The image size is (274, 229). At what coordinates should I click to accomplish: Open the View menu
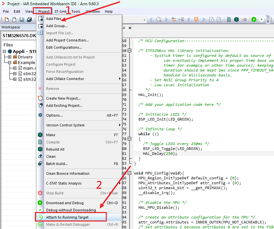pos(29,11)
